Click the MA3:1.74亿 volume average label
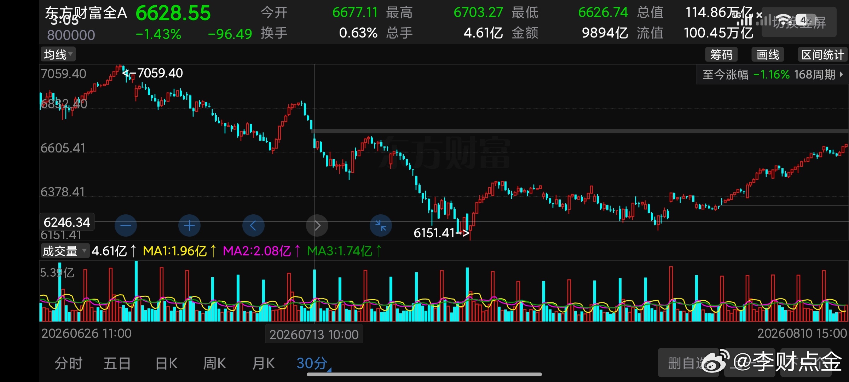Image resolution: width=849 pixels, height=382 pixels. tap(340, 251)
